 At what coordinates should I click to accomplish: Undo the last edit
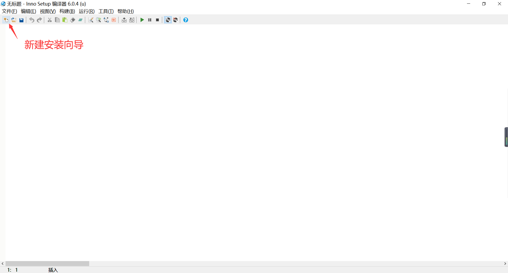click(x=32, y=20)
